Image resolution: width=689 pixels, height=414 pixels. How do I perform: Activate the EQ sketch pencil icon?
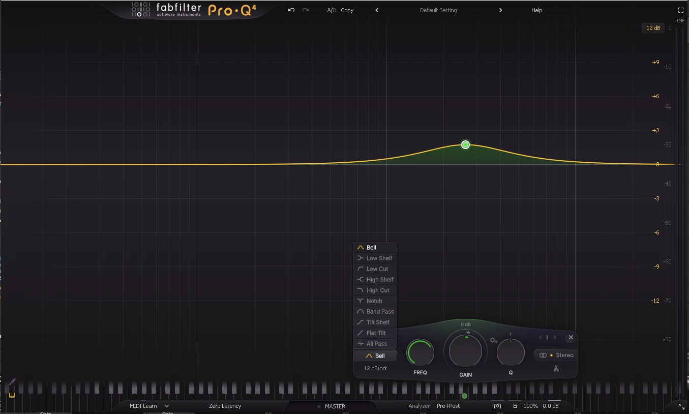pyautogui.click(x=12, y=382)
